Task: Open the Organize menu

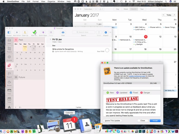Action: pyautogui.click(x=51, y=1)
